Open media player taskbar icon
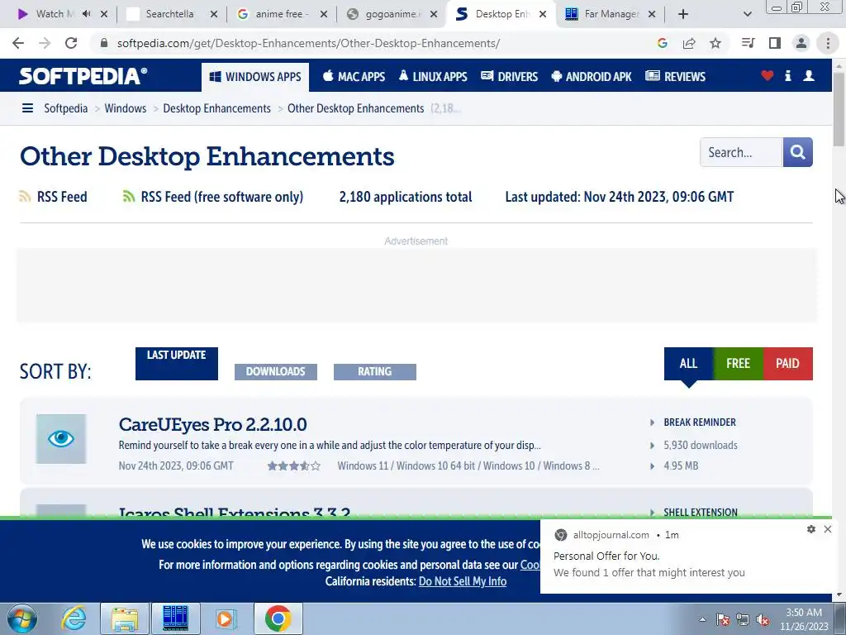Screen dimensions: 846x635 (x=226, y=618)
